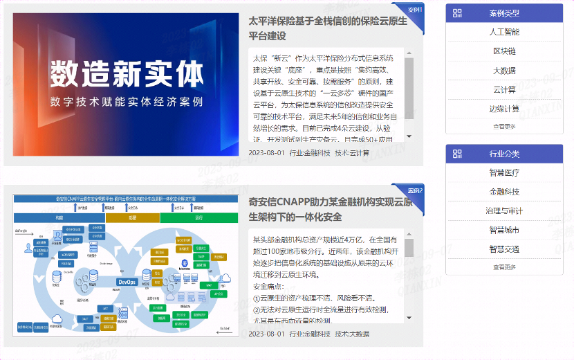Open 查看更多 under 行业分类
Image resolution: width=574 pixels, height=360 pixels.
tap(504, 267)
